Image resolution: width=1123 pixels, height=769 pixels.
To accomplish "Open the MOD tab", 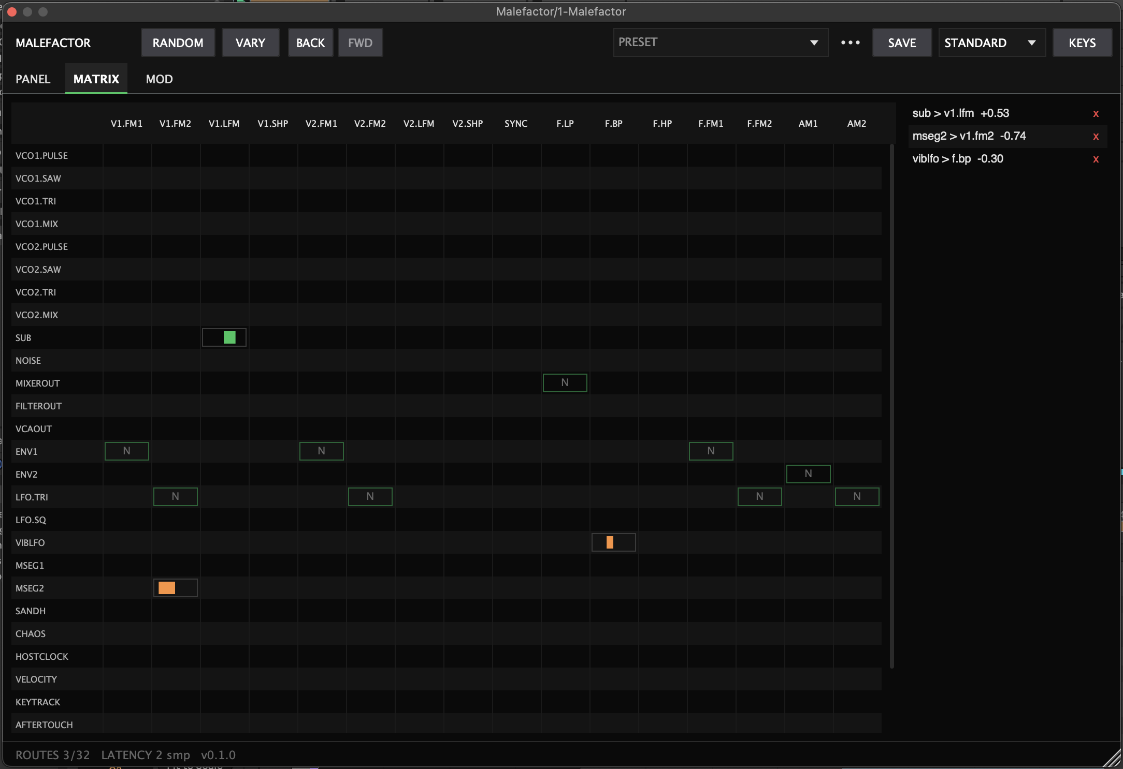I will 160,79.
